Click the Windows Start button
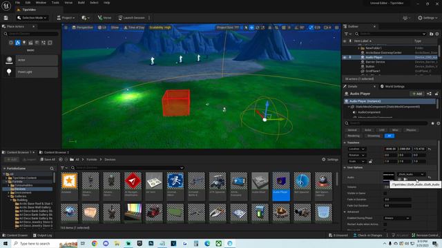This screenshot has height=248, width=442. (x=6, y=243)
